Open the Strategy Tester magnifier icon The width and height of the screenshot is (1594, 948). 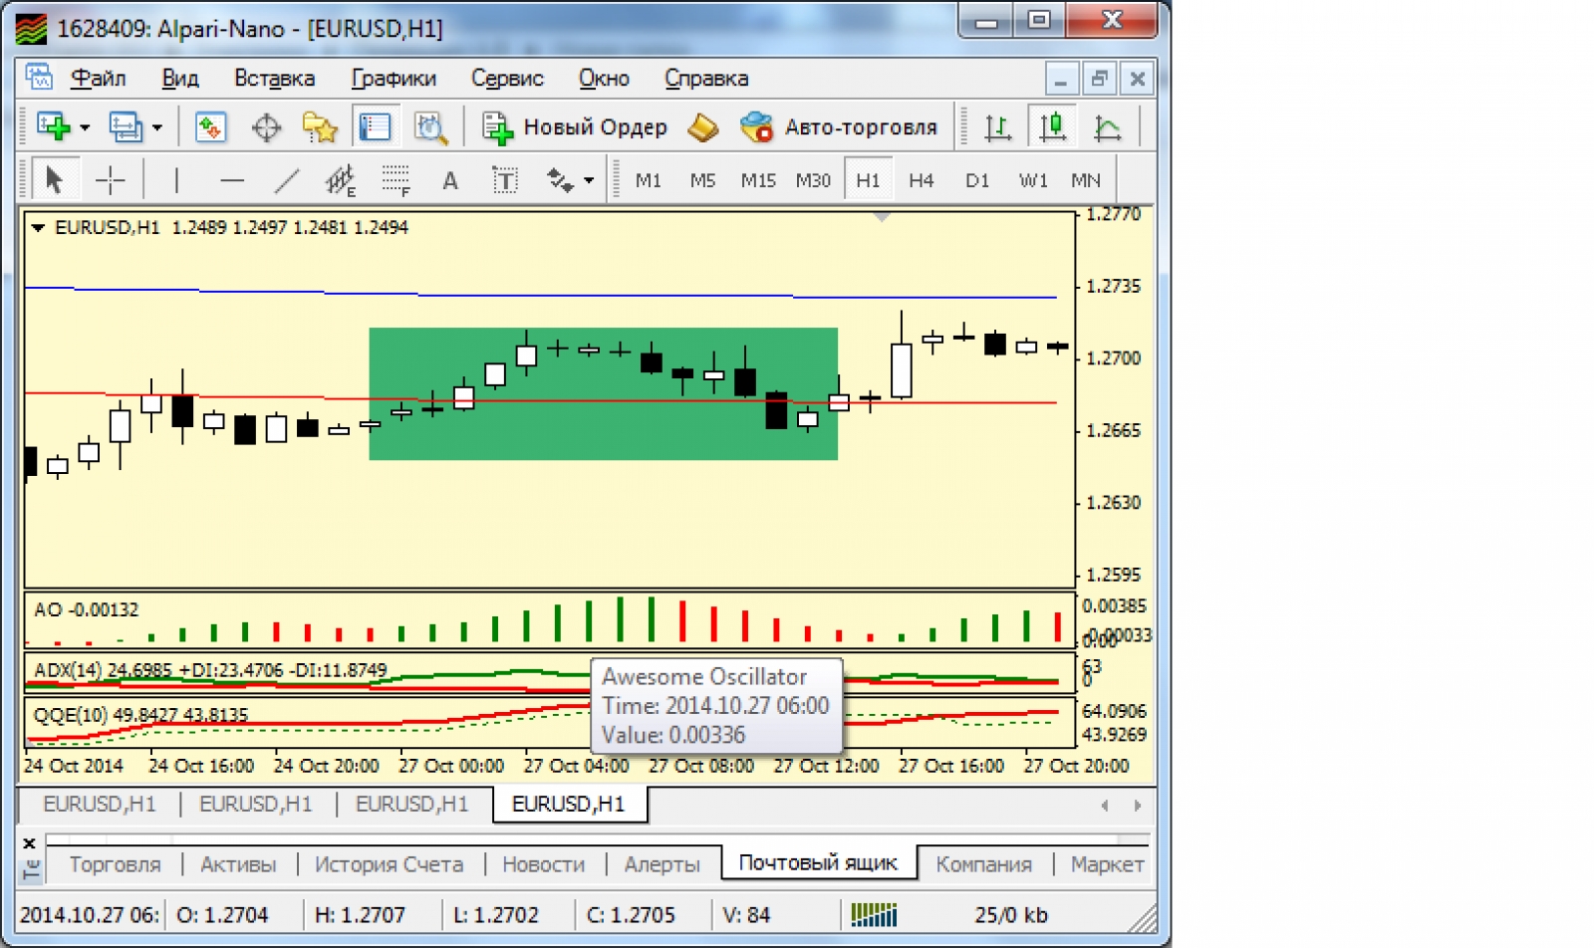click(430, 127)
